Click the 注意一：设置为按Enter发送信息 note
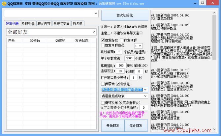Screen dimensions: 221x136 click(x=124, y=27)
